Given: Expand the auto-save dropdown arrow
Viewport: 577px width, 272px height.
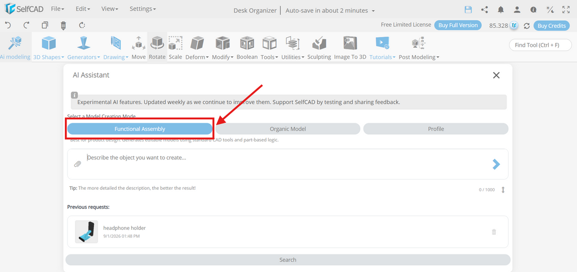Looking at the screenshot, I should click(373, 11).
